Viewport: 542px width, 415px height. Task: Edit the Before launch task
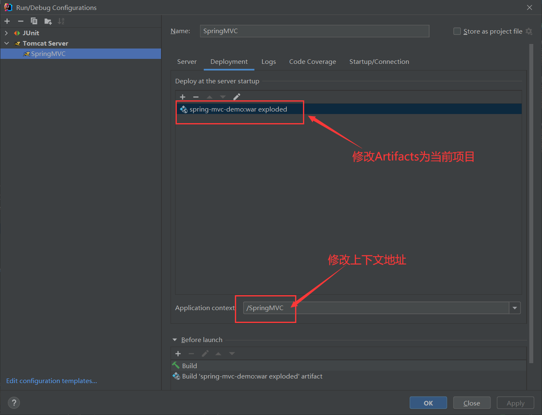point(205,354)
